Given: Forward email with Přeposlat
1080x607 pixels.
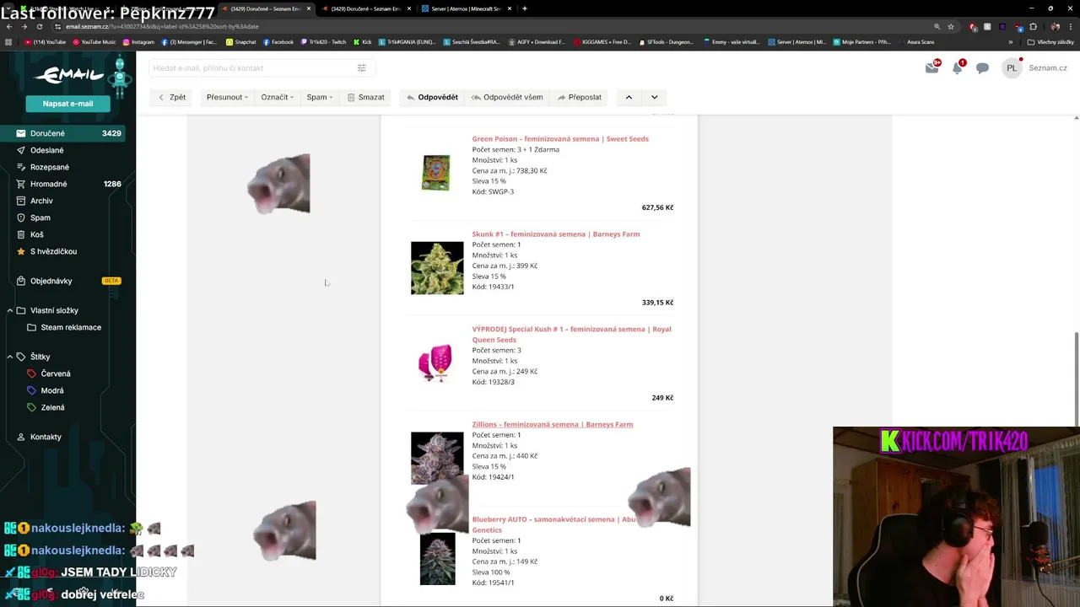Looking at the screenshot, I should coord(579,97).
